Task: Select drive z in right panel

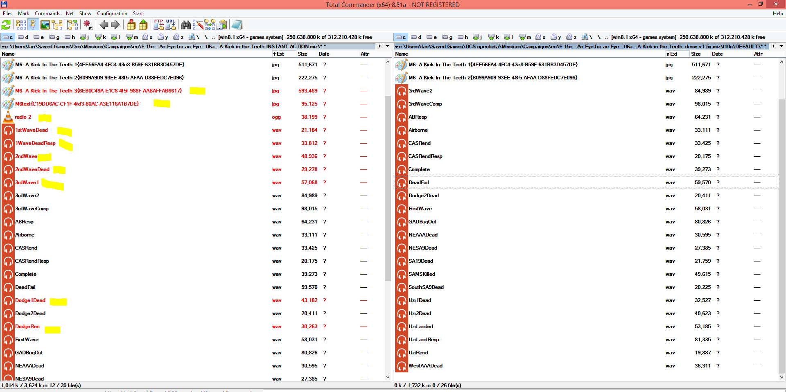Action: [x=572, y=37]
